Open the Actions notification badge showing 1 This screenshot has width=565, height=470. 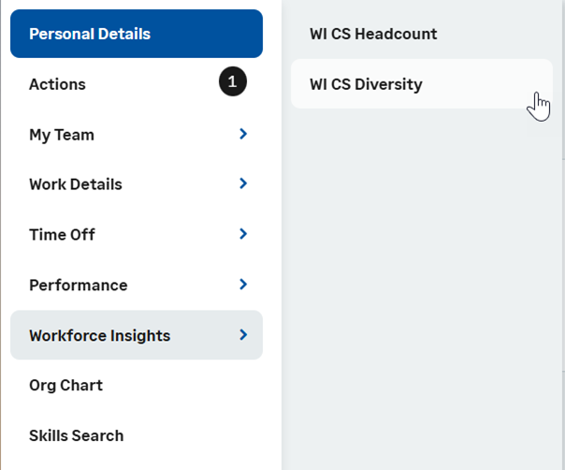click(x=233, y=83)
